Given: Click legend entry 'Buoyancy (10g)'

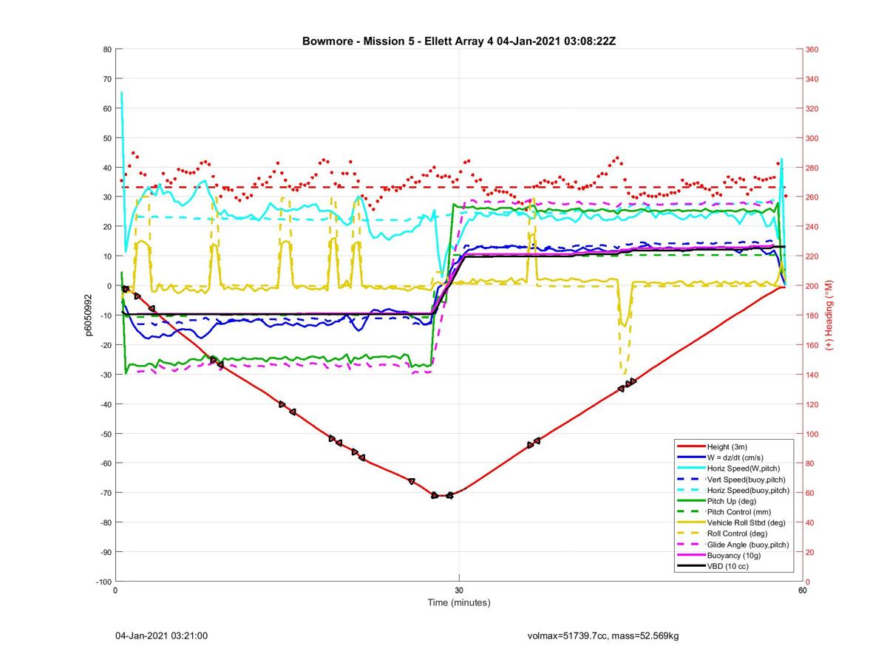Looking at the screenshot, I should click(734, 556).
